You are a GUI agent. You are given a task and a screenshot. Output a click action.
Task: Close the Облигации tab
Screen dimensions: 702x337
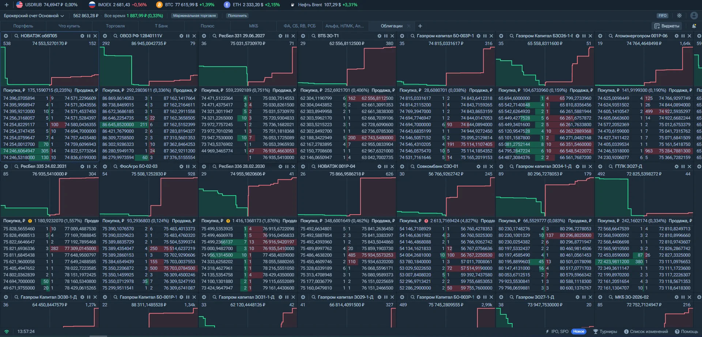409,26
